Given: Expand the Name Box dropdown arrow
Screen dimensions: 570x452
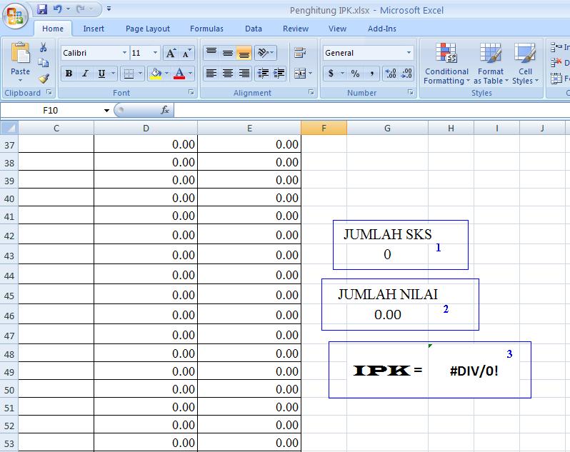Looking at the screenshot, I should tap(106, 110).
